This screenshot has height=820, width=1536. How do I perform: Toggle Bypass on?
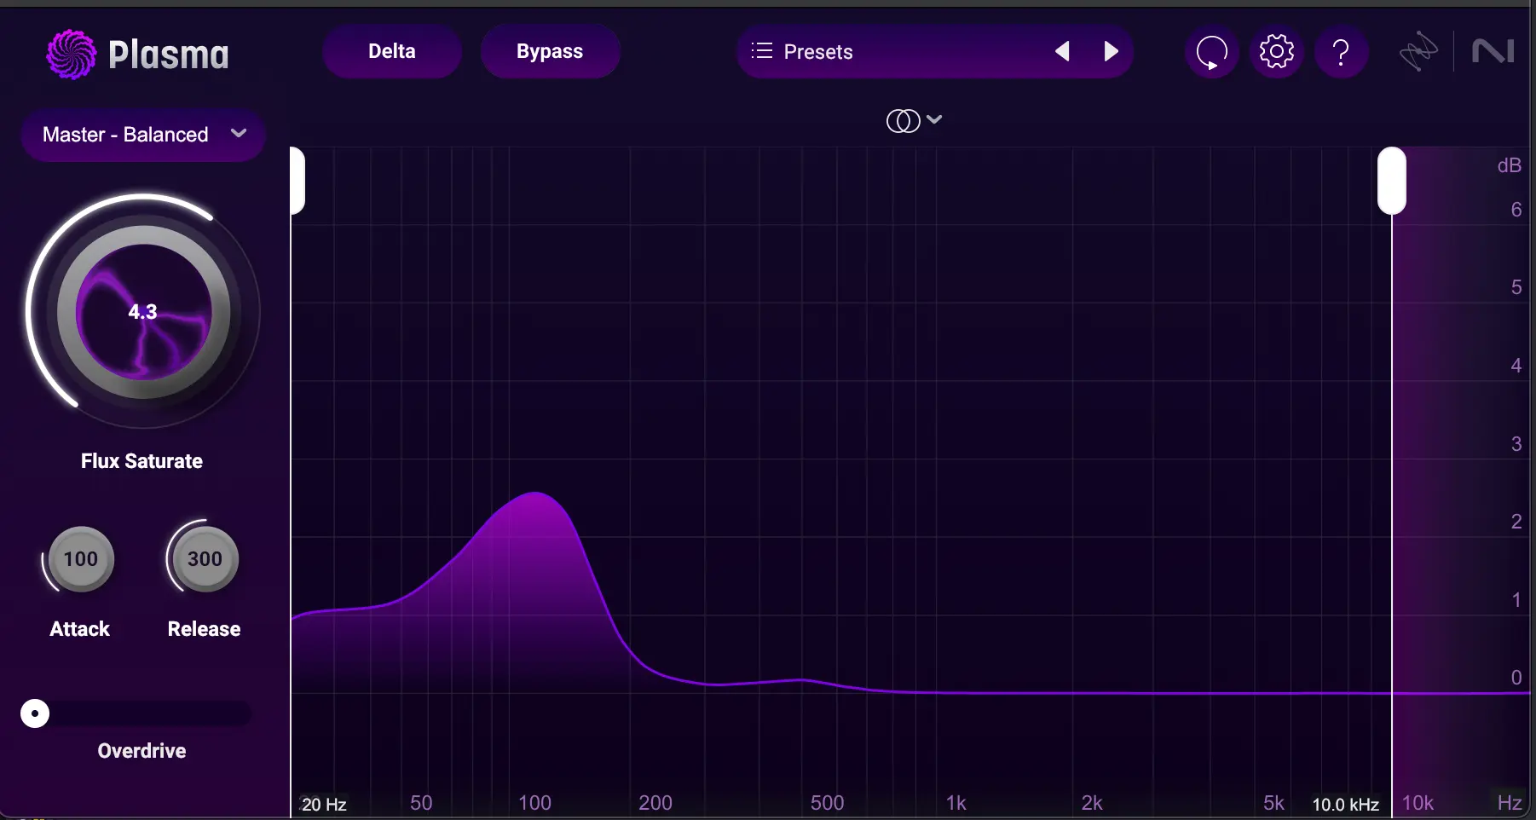click(550, 51)
